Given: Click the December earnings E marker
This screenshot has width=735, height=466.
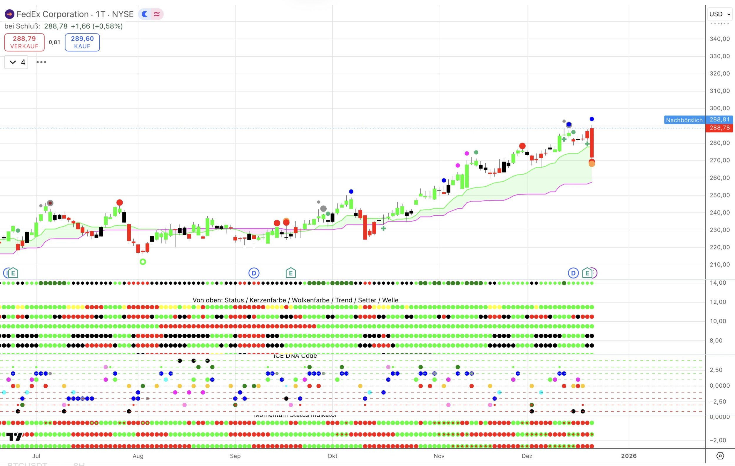Looking at the screenshot, I should click(x=587, y=273).
